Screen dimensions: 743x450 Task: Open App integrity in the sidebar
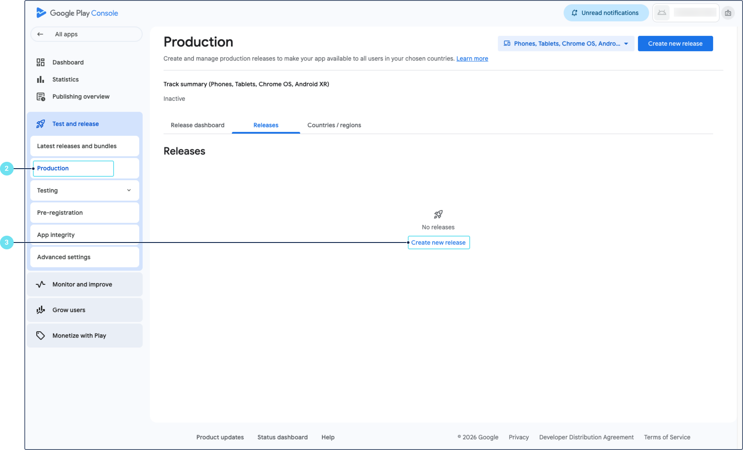click(85, 235)
